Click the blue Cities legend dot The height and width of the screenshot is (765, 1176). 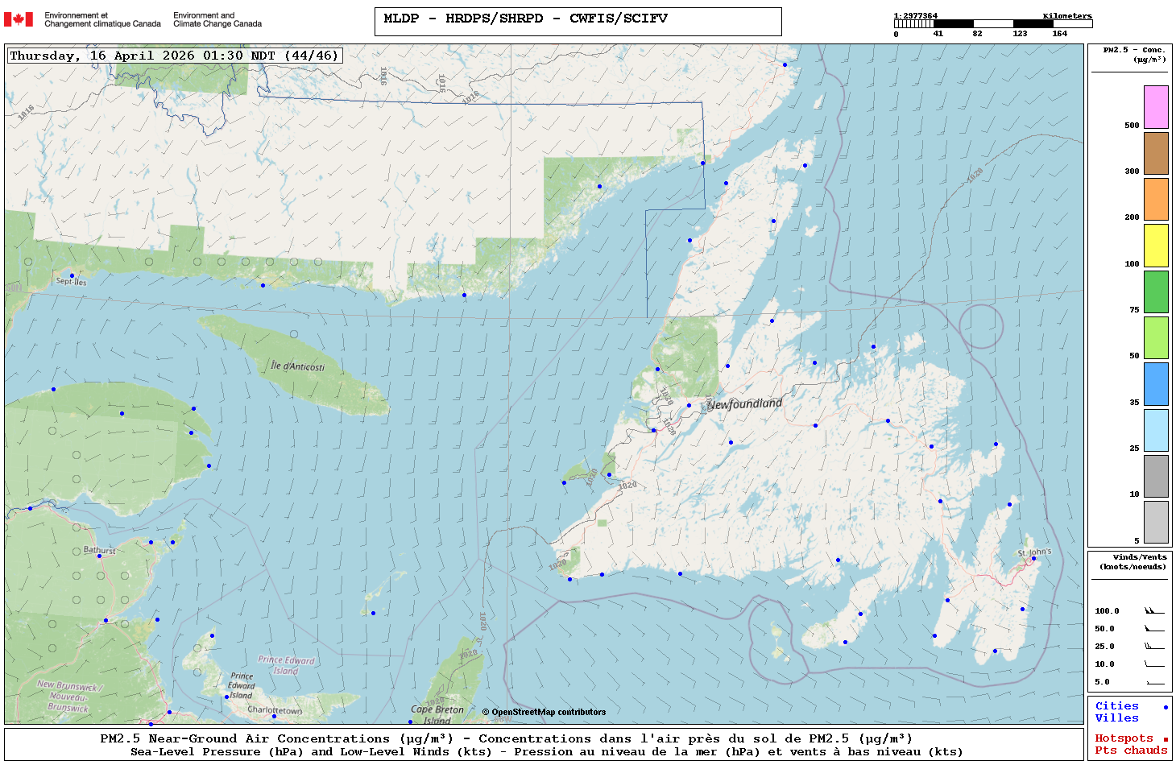[x=1165, y=707]
